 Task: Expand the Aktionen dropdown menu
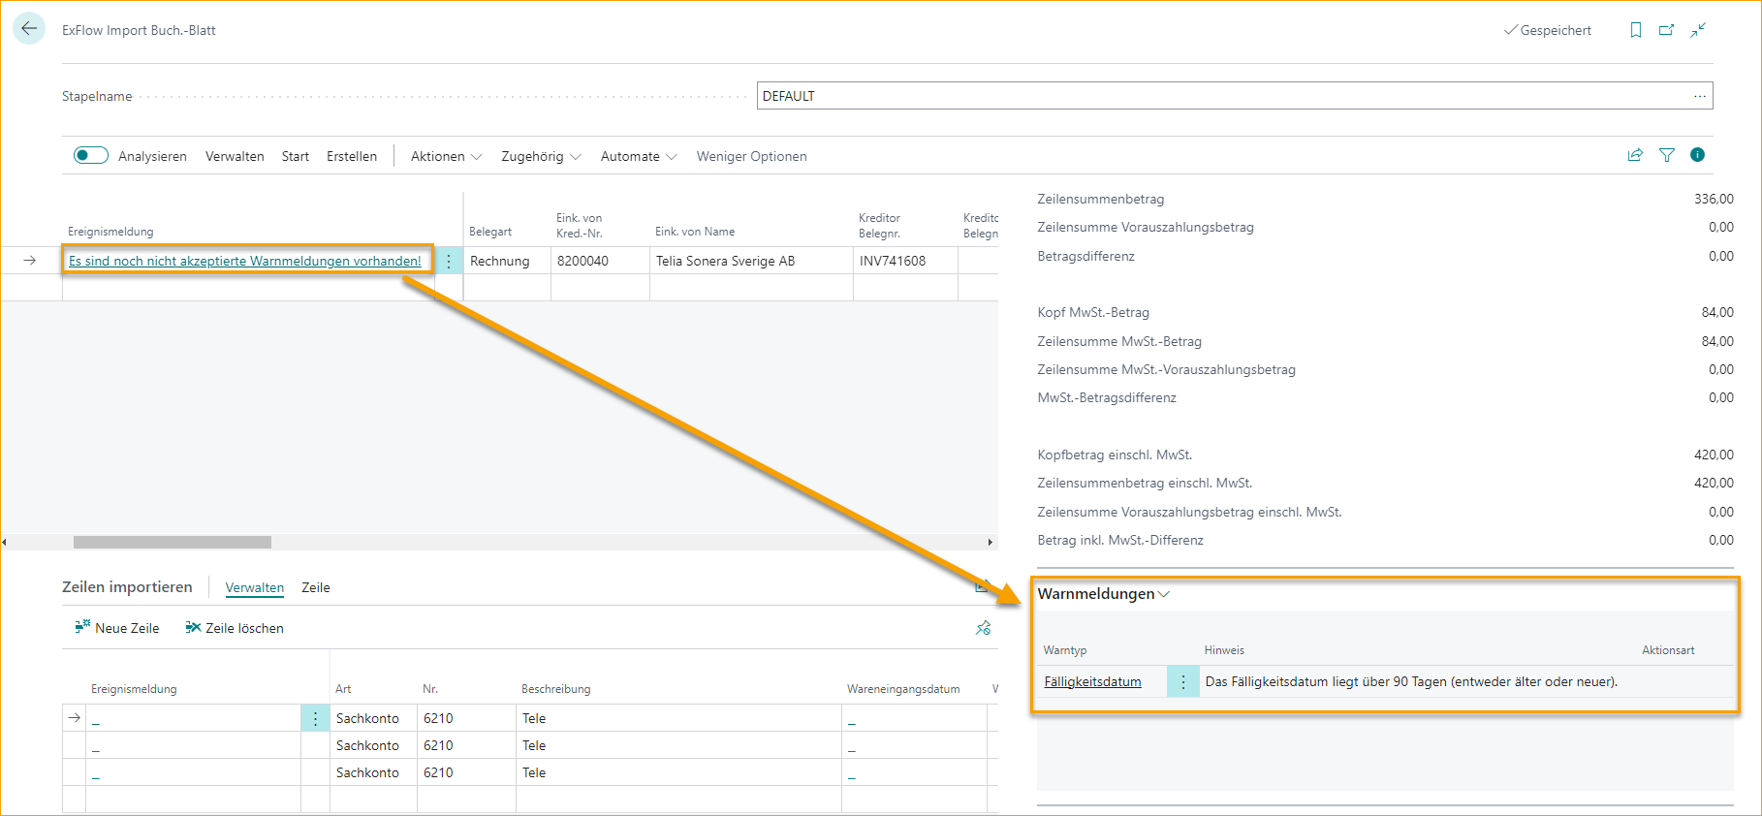click(x=446, y=156)
